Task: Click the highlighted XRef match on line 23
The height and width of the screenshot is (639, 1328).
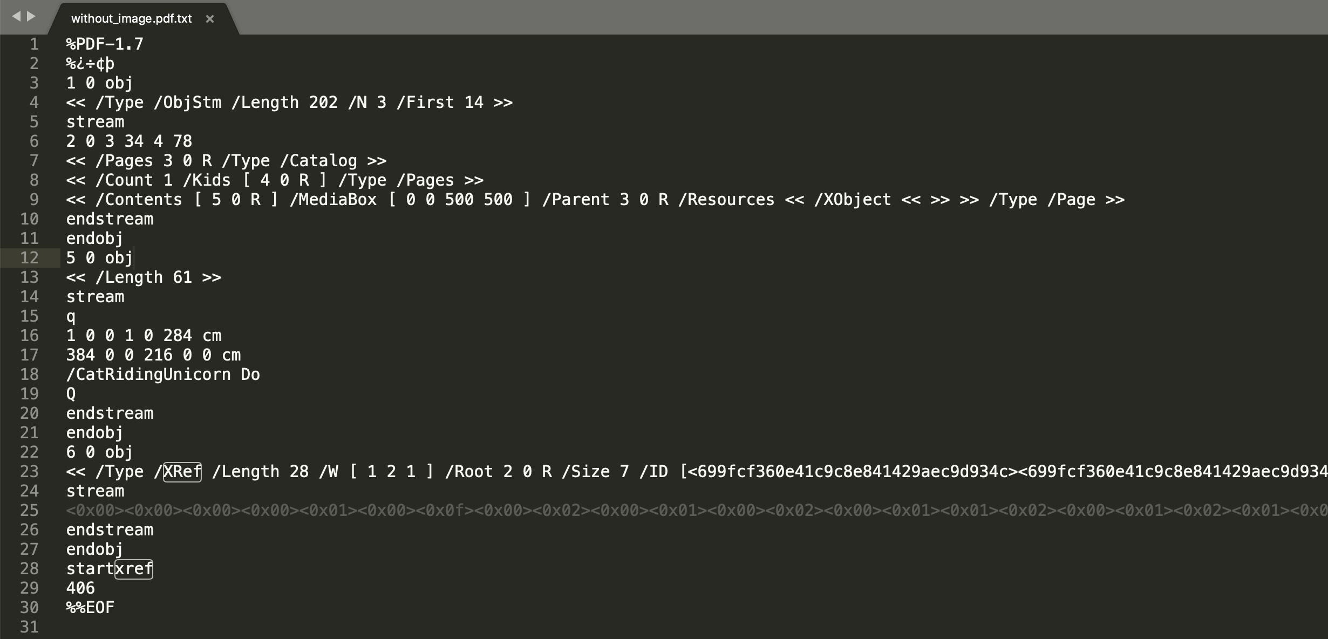Action: [182, 472]
